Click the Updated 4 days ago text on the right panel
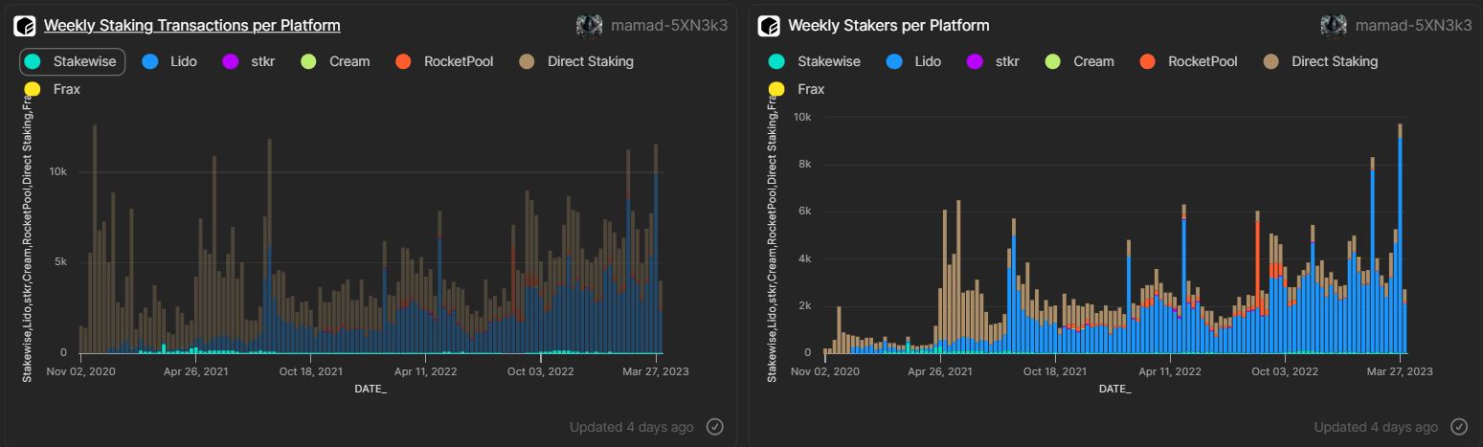 tap(1375, 427)
